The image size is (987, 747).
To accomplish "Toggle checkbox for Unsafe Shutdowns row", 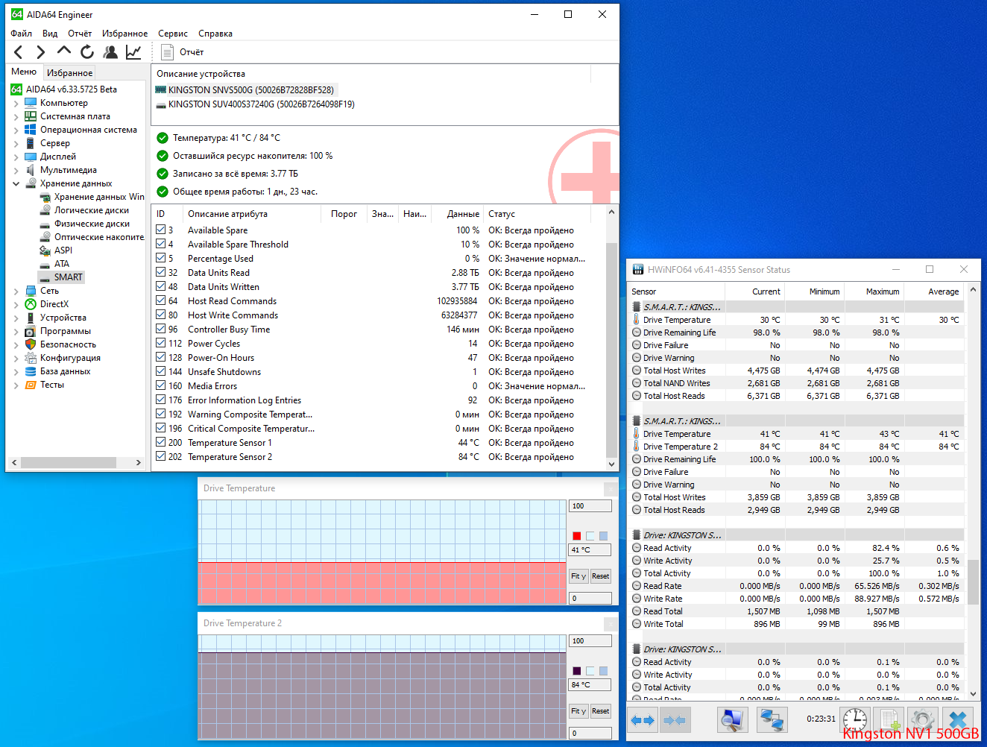I will [x=161, y=371].
